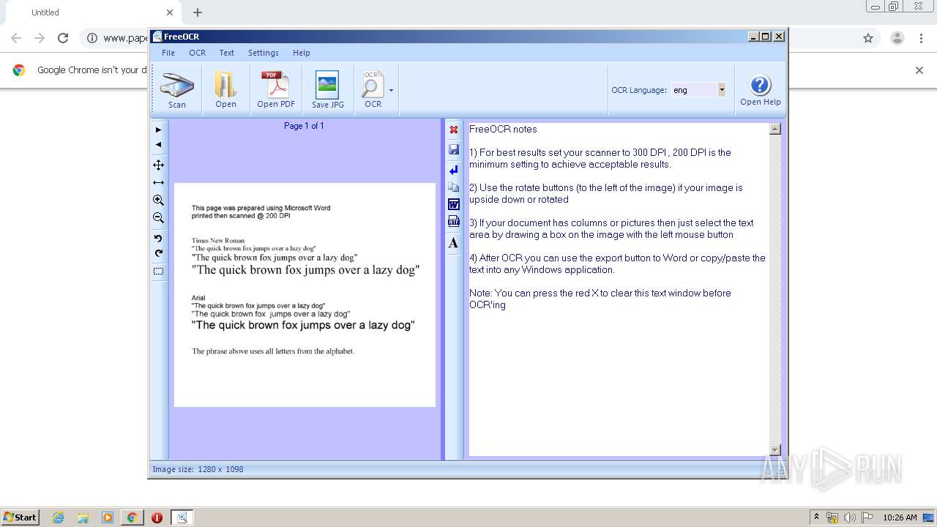This screenshot has height=527, width=937.
Task: Click the blue remove line breaks arrow icon
Action: click(x=454, y=170)
